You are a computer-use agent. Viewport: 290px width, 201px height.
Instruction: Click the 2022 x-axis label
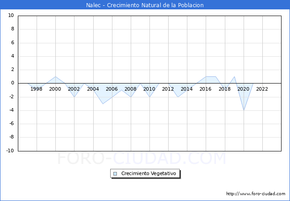tap(262, 89)
